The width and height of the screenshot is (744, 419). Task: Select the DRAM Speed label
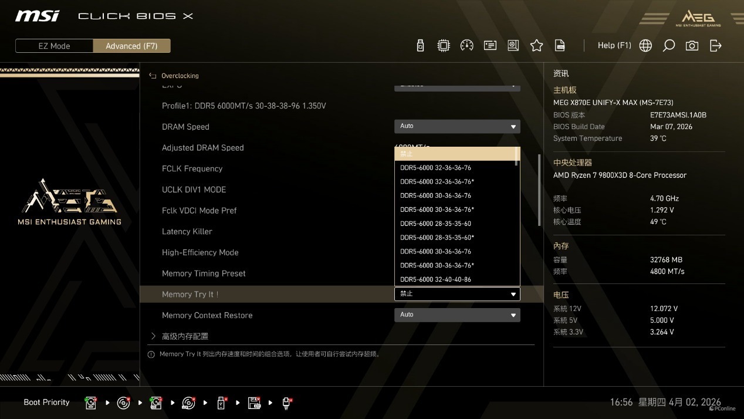click(x=185, y=127)
